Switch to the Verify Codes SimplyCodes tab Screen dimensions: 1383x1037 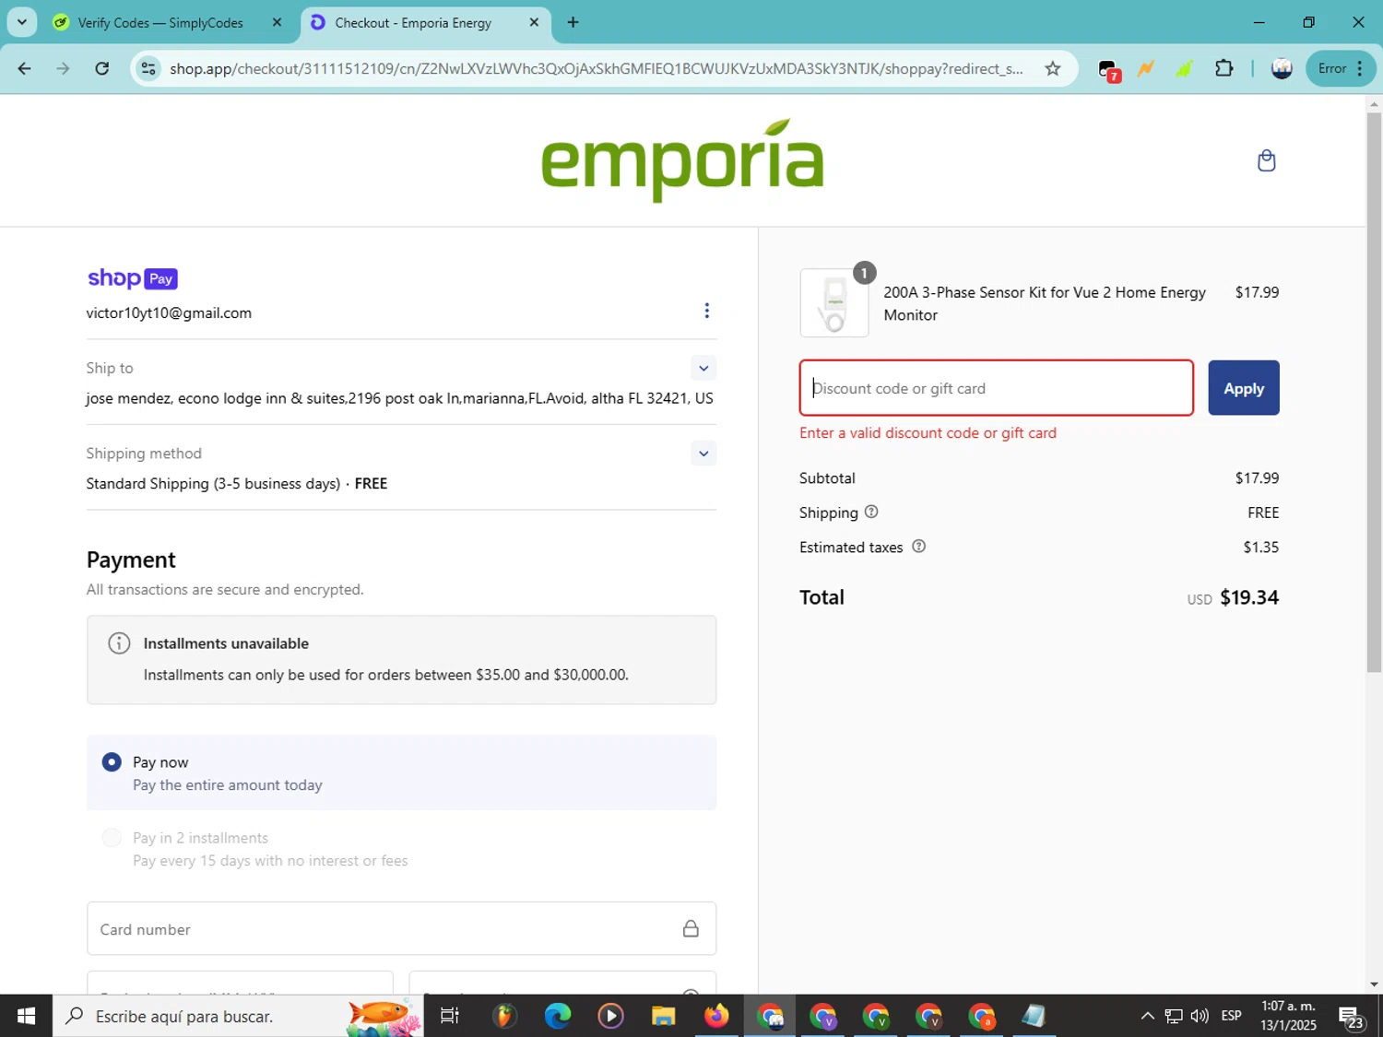160,23
